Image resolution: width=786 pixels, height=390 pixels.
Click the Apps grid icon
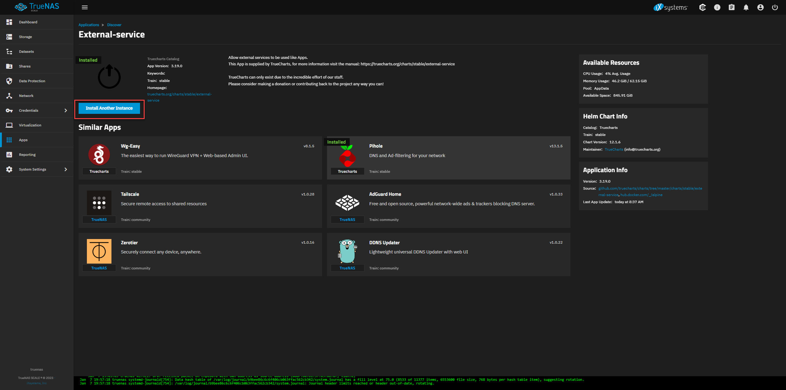point(9,140)
